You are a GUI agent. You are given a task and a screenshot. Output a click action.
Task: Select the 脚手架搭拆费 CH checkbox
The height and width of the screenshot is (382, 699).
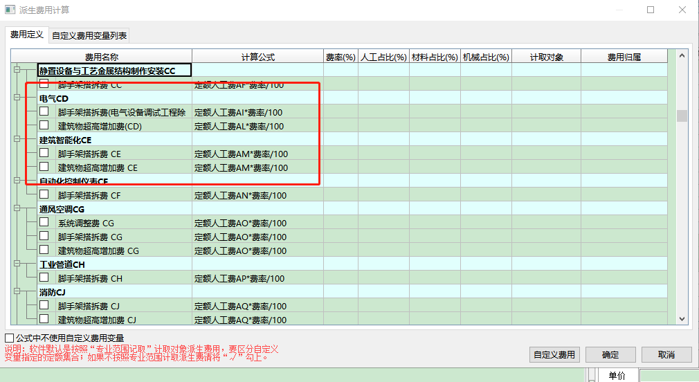pyautogui.click(x=44, y=277)
